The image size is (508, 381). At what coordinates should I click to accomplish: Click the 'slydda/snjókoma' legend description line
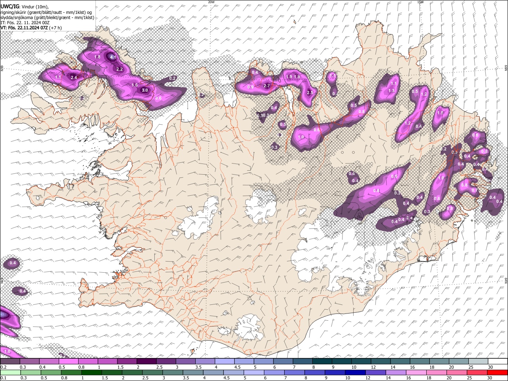click(47, 17)
